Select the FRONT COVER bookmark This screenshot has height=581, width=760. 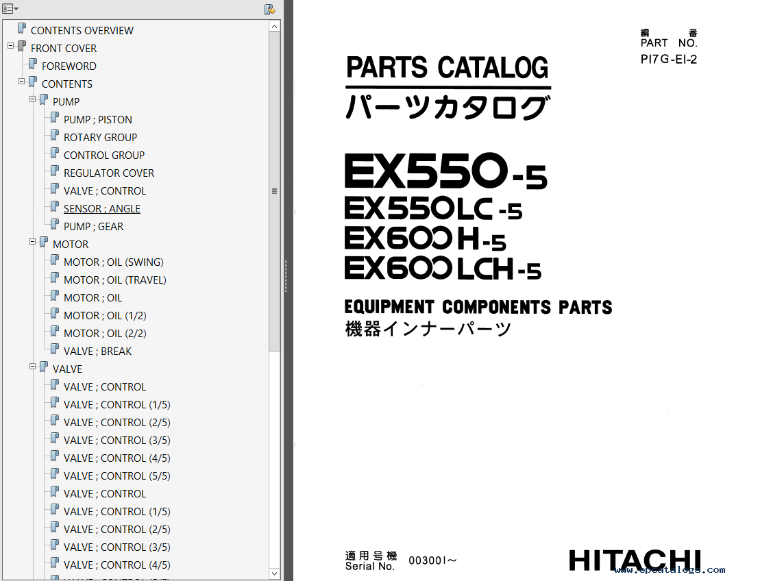[x=64, y=49]
